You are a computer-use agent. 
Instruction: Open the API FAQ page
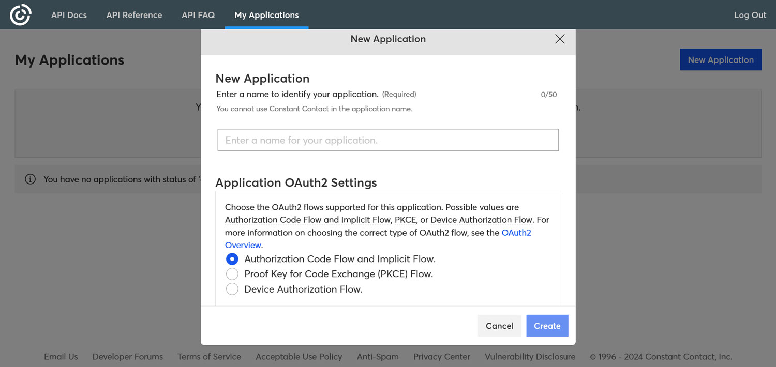(x=198, y=15)
